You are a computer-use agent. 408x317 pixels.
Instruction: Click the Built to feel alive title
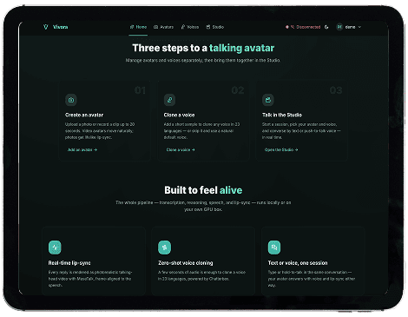pyautogui.click(x=203, y=190)
